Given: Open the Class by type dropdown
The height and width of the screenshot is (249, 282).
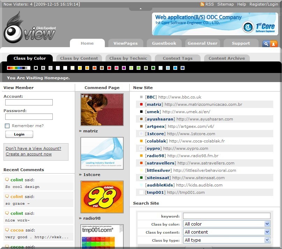Looking at the screenshot, I should (x=227, y=240).
